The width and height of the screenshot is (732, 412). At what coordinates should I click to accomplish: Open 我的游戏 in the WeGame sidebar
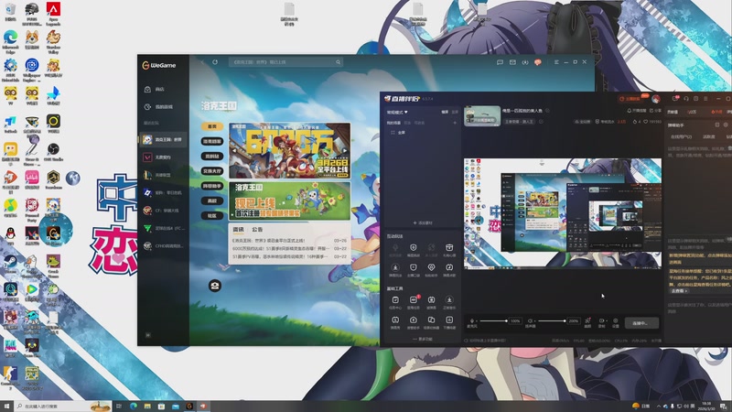point(158,106)
